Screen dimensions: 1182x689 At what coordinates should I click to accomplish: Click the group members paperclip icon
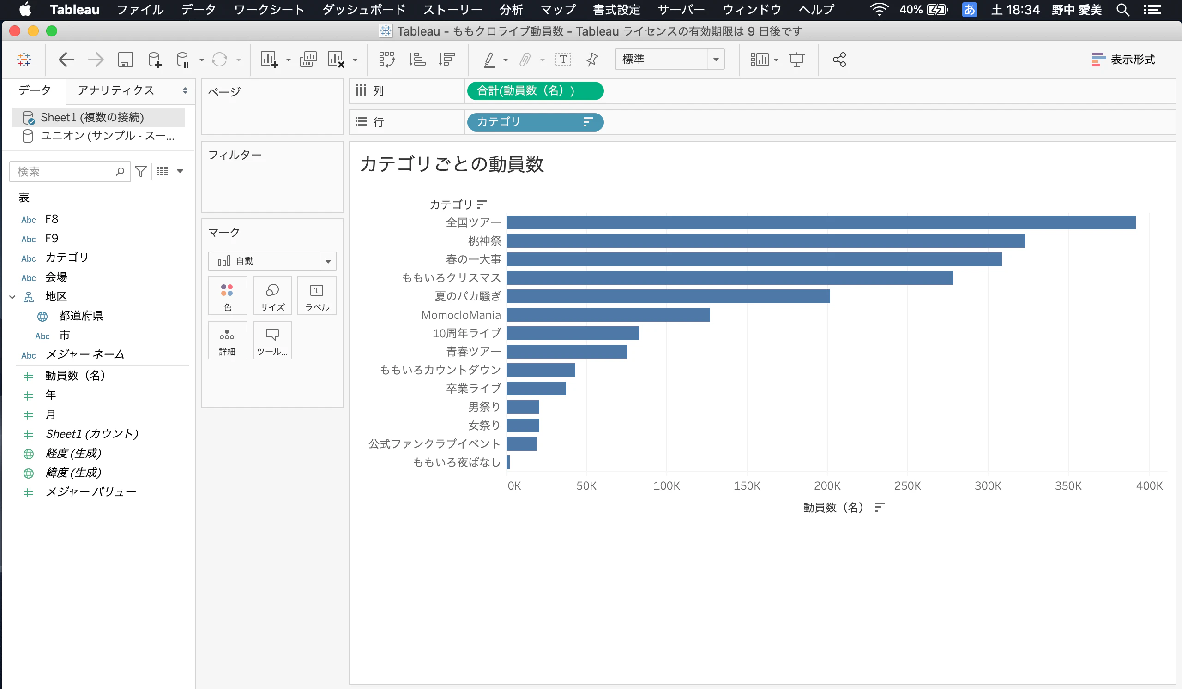(525, 60)
